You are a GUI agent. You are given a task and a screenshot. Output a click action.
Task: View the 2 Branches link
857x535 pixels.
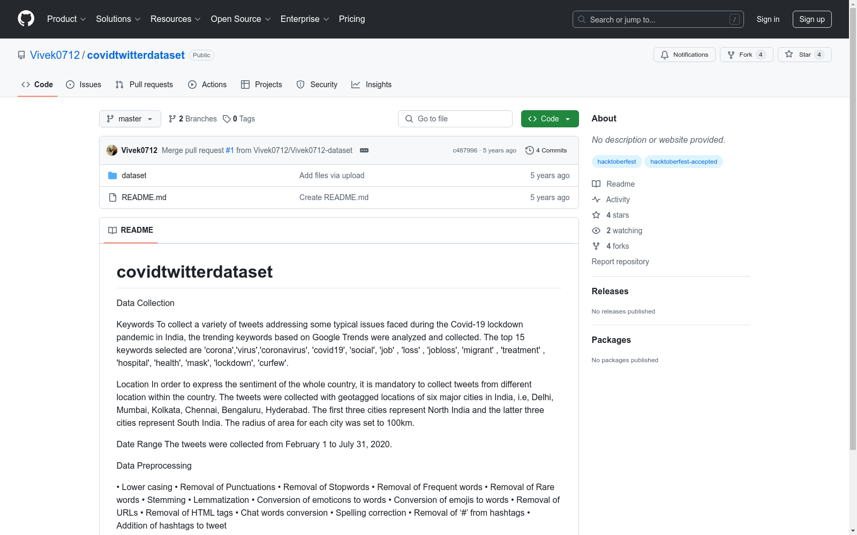pyautogui.click(x=193, y=119)
